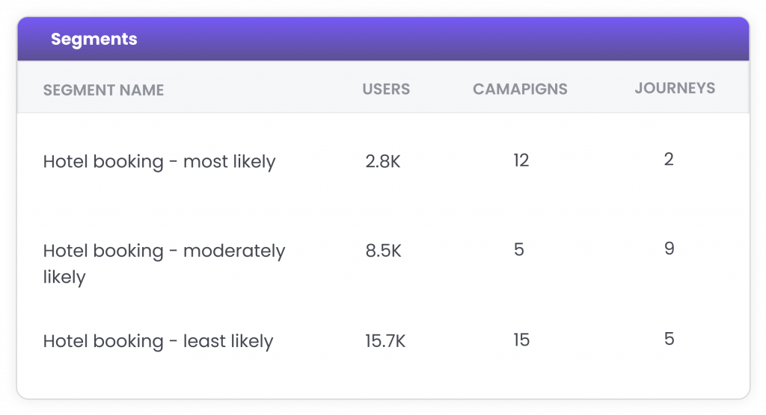
Task: Click journeys count for most likely segment
Action: click(669, 158)
